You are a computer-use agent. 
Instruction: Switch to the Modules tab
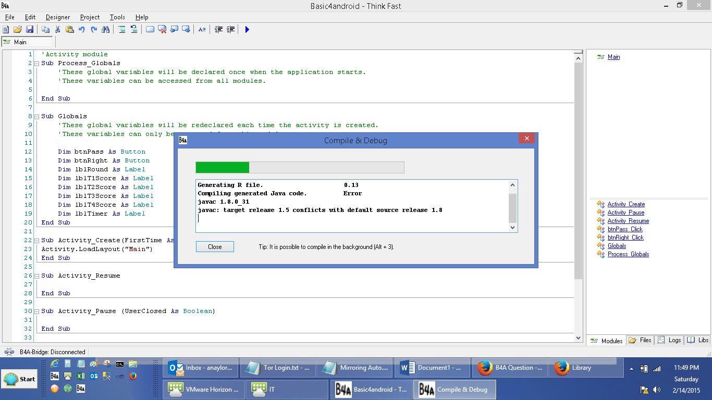point(607,341)
